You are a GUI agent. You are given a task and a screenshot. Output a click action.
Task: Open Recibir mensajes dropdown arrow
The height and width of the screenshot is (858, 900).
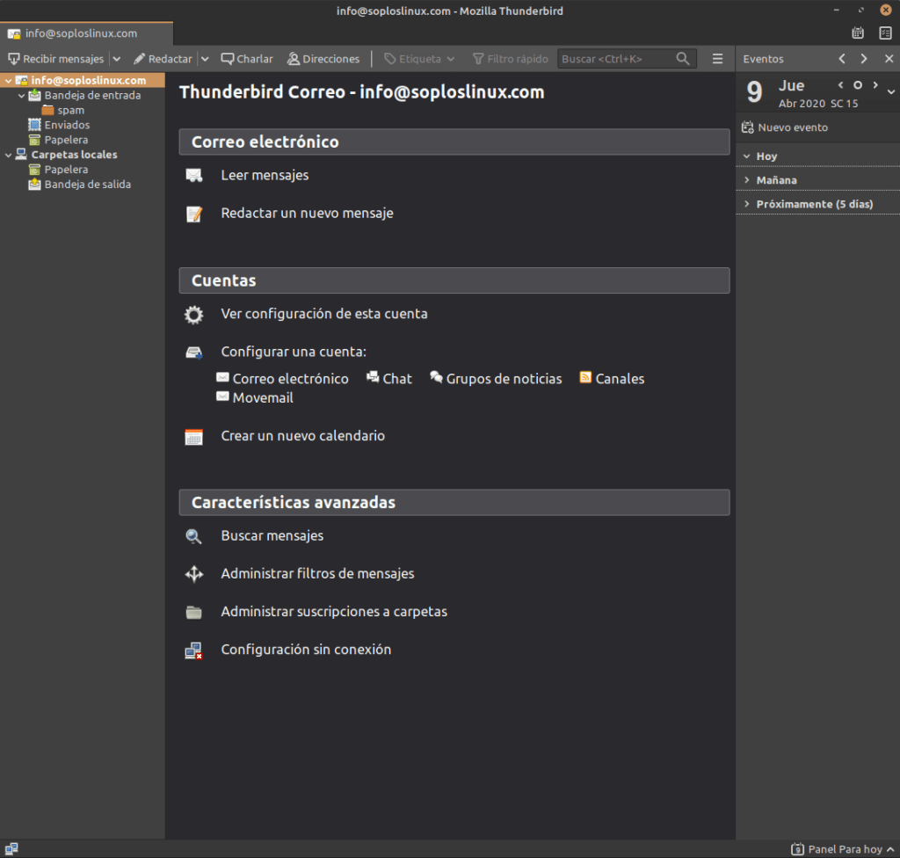pos(117,59)
